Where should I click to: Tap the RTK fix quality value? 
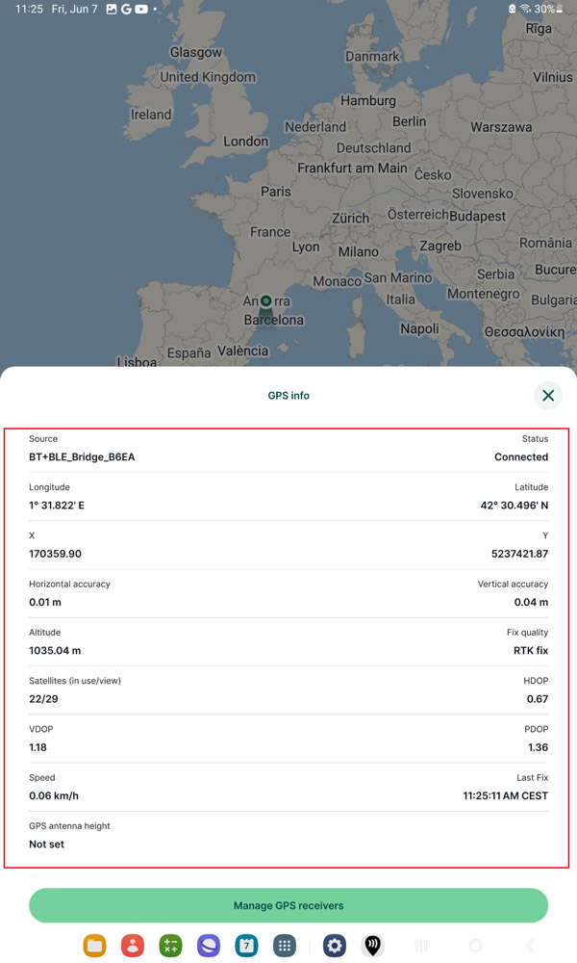coord(531,651)
